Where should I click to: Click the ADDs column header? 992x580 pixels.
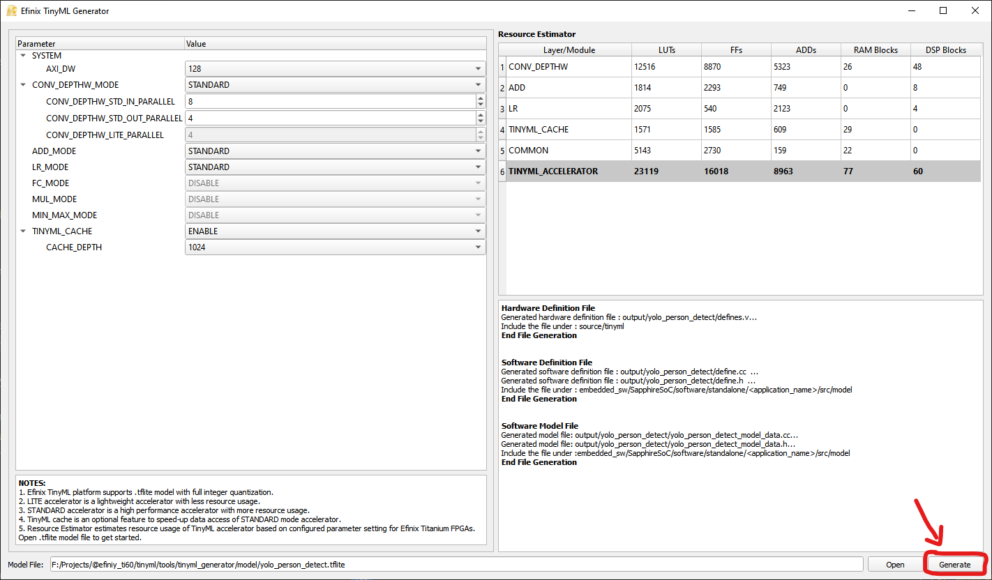point(806,50)
